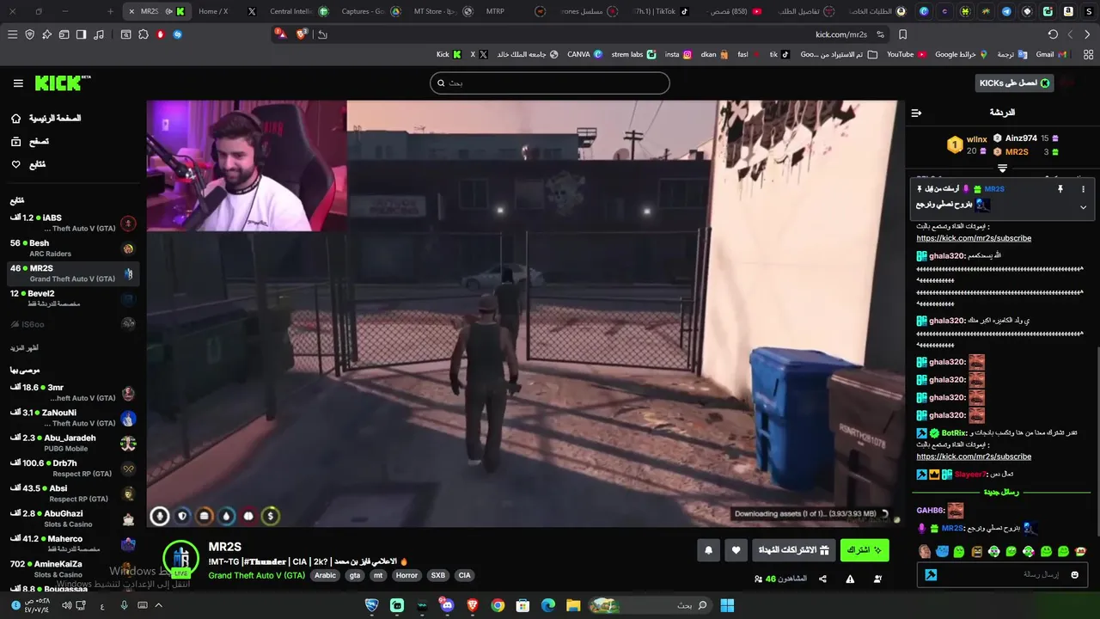Open site settings icon in address bar
Screen dimensions: 1100x619
coord(880,34)
